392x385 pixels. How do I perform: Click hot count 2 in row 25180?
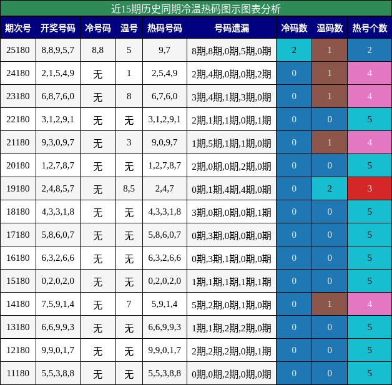(x=370, y=50)
